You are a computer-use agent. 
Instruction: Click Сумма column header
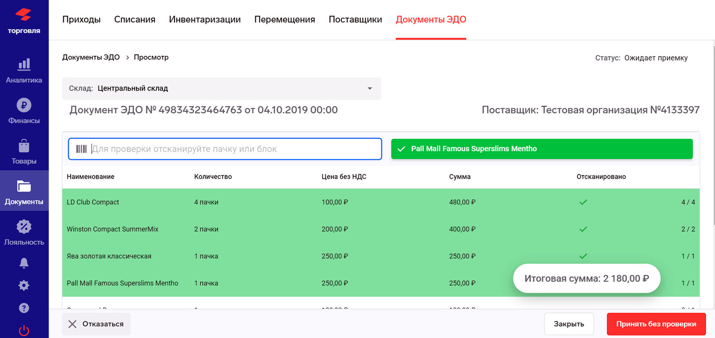460,176
